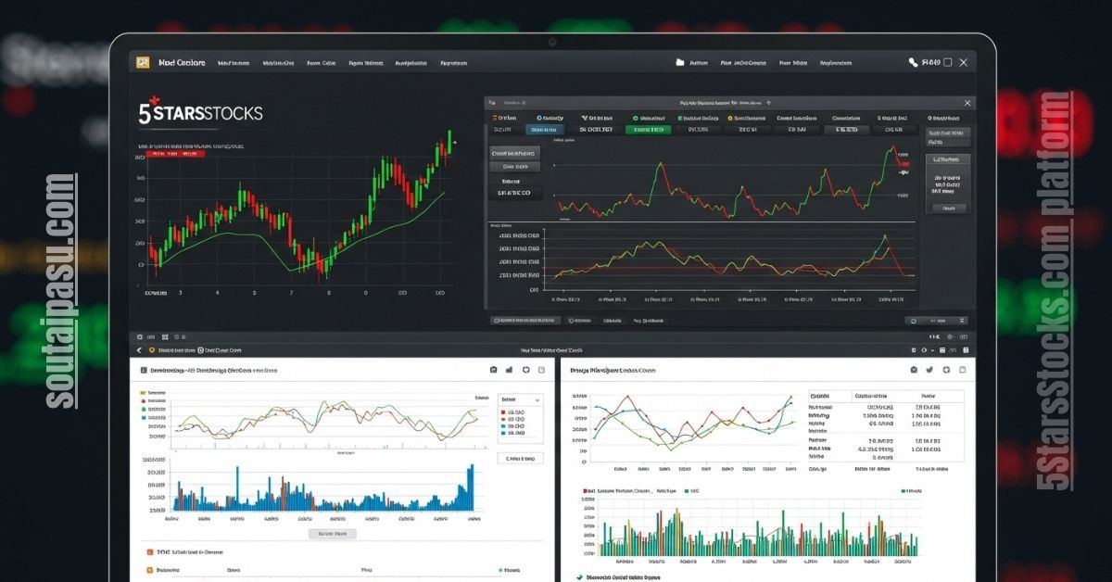Viewport: 1112px width, 582px height.
Task: Click the top gray button left of line chart
Action: tap(514, 153)
